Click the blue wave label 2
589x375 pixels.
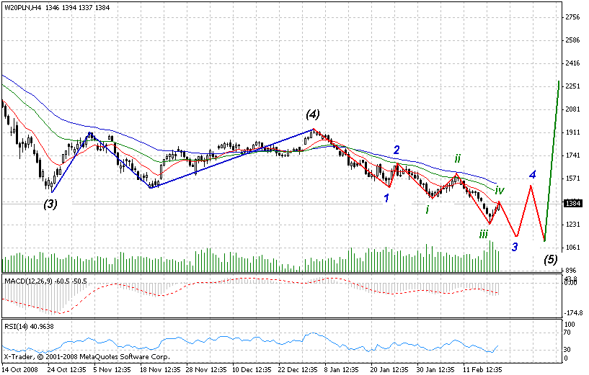(397, 150)
